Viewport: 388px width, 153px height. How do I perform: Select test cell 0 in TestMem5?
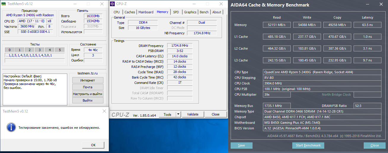pos(10,50)
